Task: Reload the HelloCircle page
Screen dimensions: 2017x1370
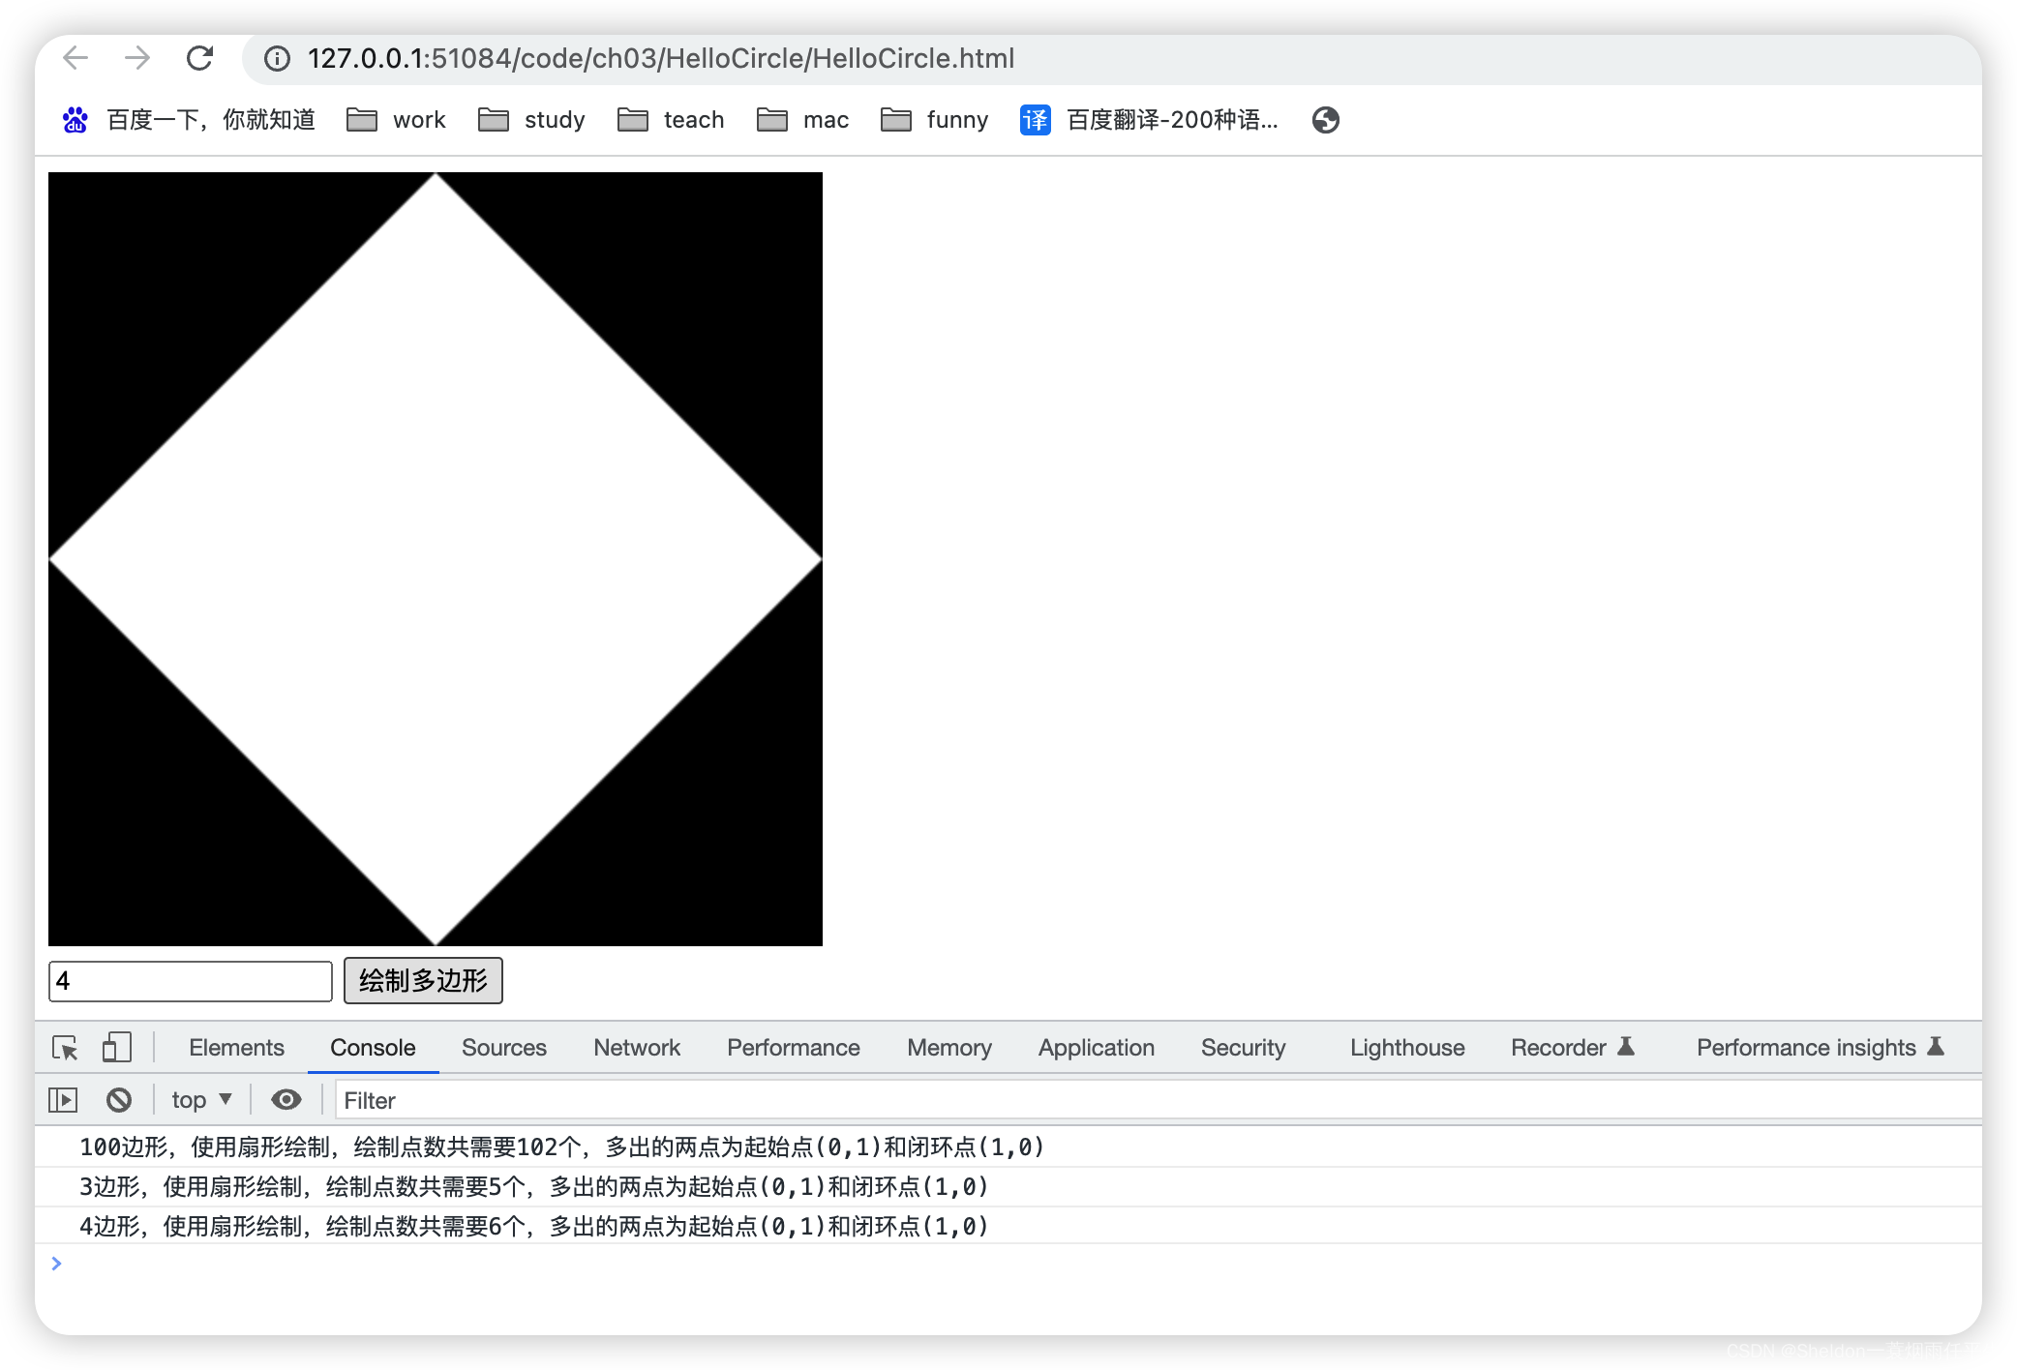Action: 199,58
